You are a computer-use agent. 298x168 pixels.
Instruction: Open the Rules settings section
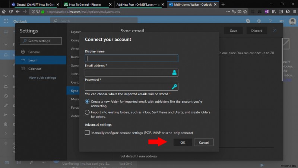coord(75,57)
